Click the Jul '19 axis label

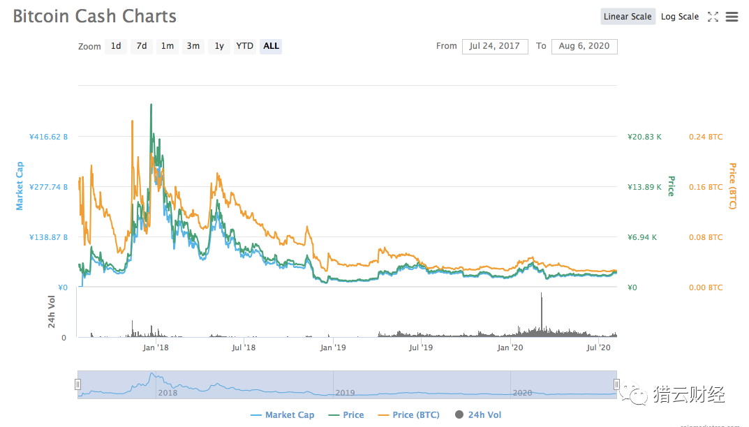(x=421, y=347)
